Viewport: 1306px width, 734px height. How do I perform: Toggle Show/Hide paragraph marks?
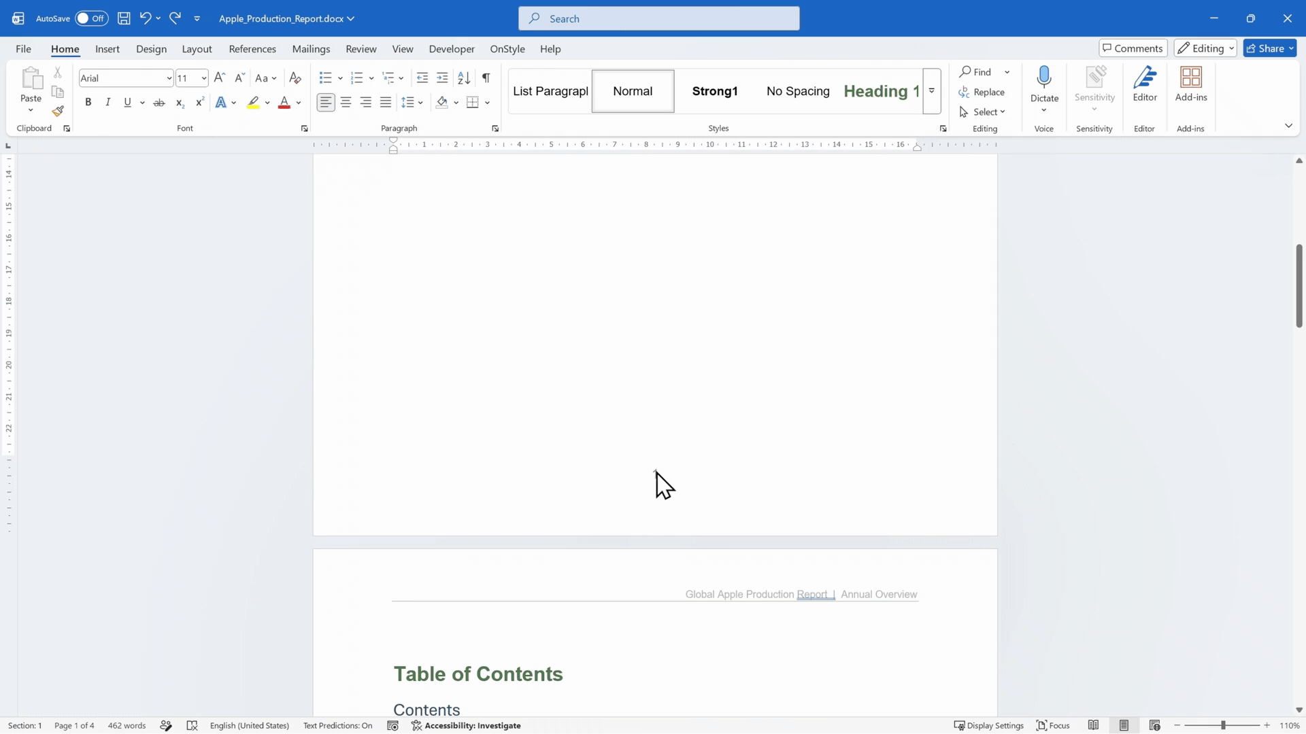[486, 78]
